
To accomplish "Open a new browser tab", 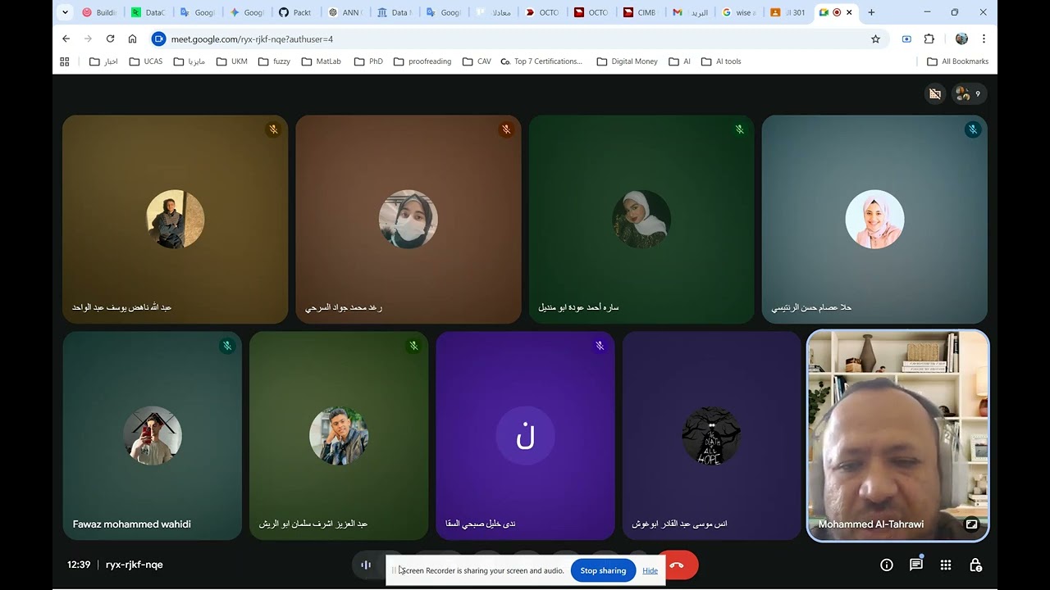I will [871, 12].
